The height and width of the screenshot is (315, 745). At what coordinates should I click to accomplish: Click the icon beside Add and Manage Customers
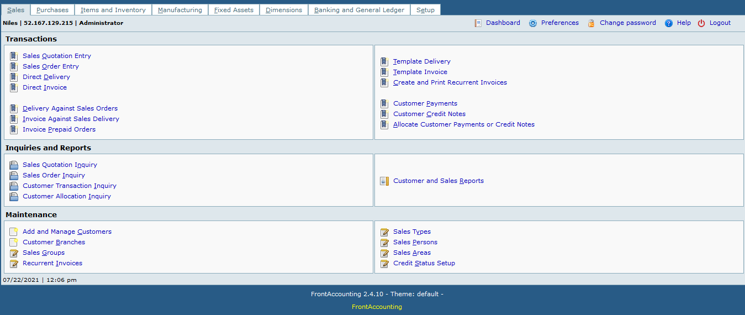14,232
